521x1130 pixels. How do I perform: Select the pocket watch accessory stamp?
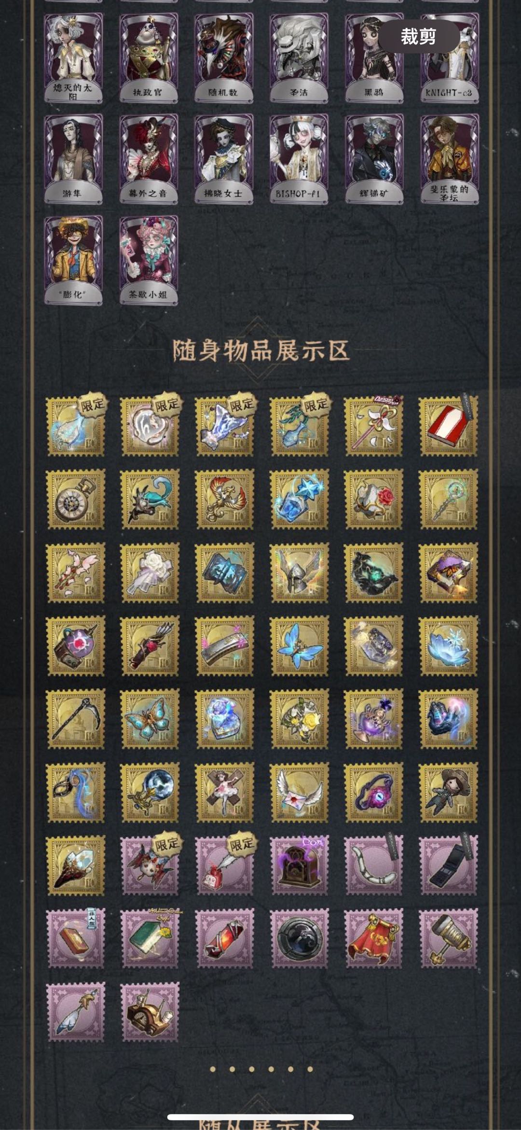click(75, 500)
